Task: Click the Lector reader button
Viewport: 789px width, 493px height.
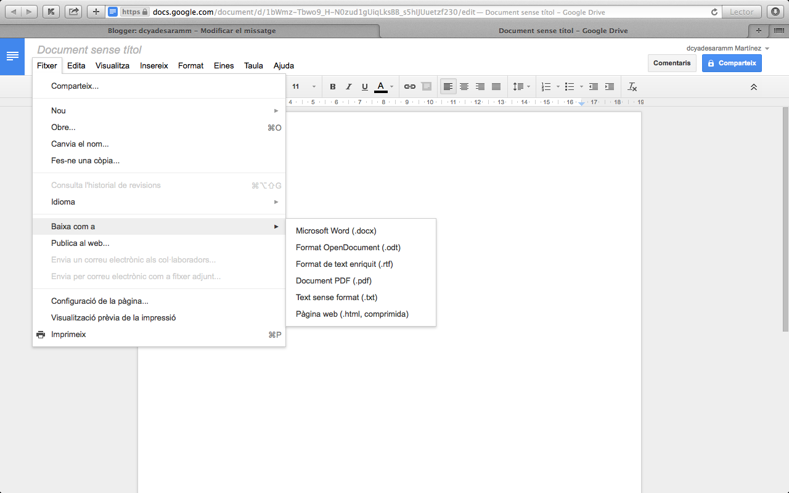Action: 742,12
